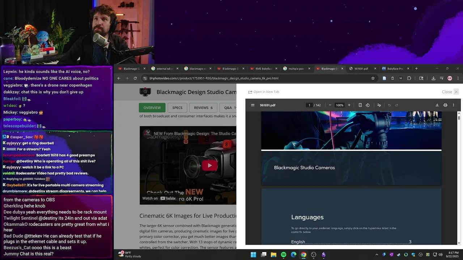
Task: Open the Obsidian taskbar icon
Action: coord(323,255)
